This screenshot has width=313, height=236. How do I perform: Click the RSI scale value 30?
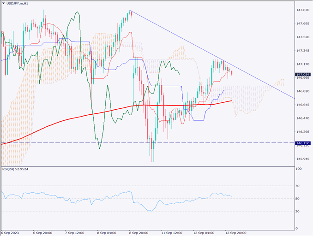point(298,211)
